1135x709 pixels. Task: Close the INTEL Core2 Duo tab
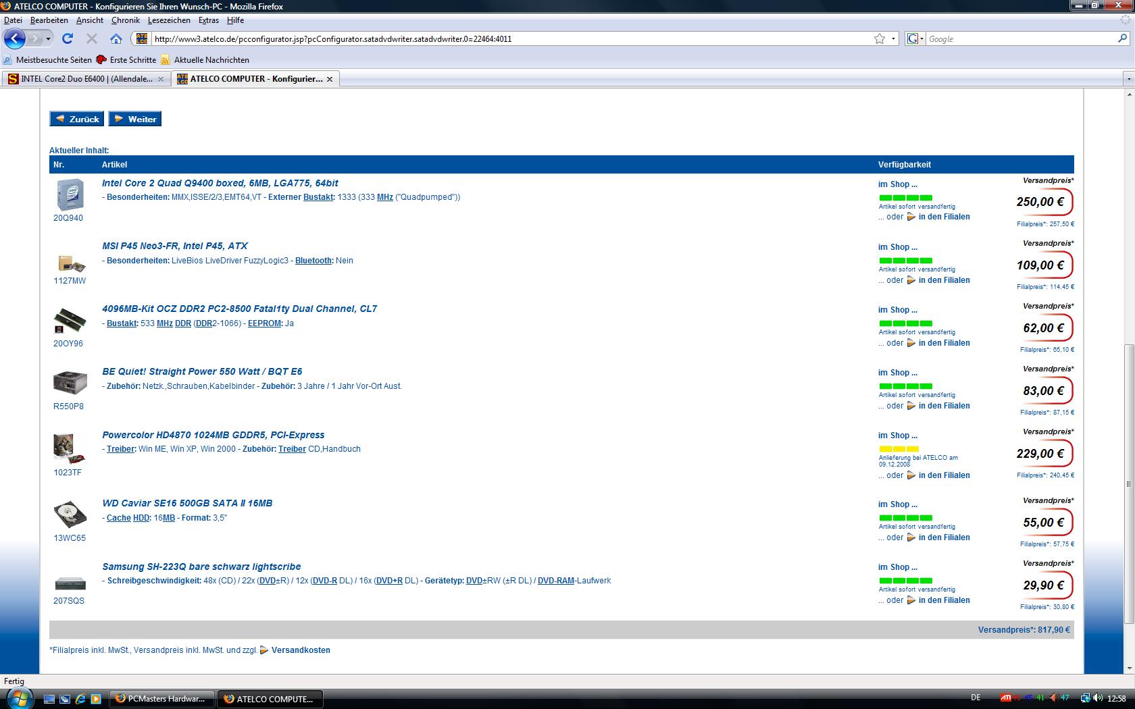tap(160, 79)
